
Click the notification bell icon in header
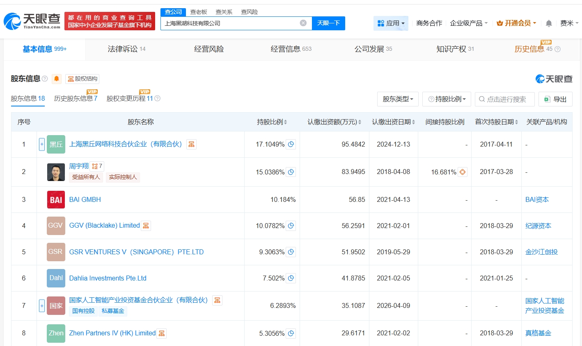pos(549,23)
